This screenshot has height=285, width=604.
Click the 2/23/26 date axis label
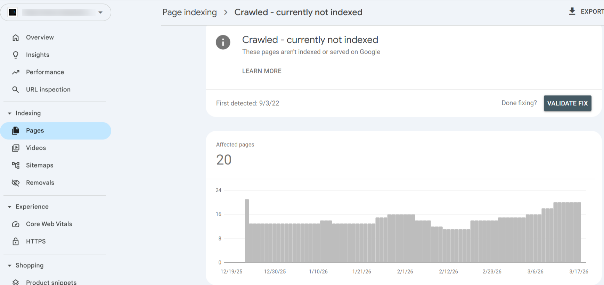(492, 271)
